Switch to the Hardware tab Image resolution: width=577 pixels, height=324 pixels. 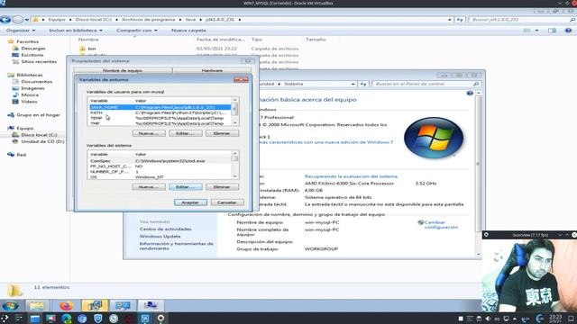tap(212, 70)
